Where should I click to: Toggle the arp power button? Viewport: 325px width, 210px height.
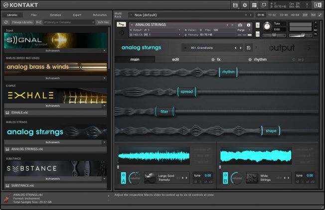294,60
